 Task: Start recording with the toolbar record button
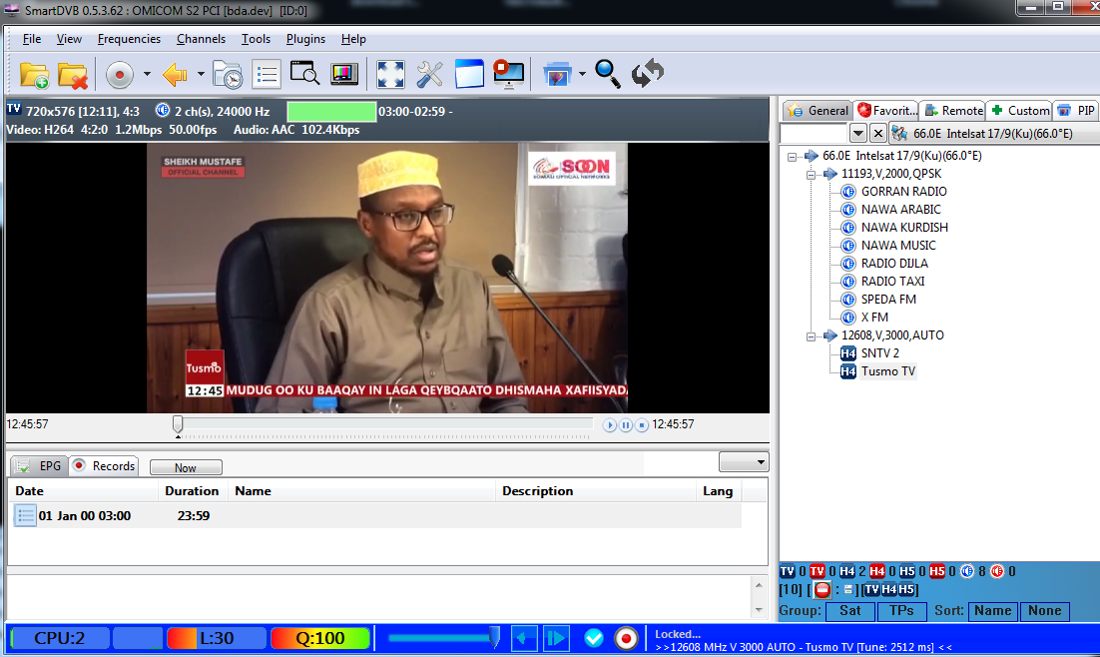point(119,75)
